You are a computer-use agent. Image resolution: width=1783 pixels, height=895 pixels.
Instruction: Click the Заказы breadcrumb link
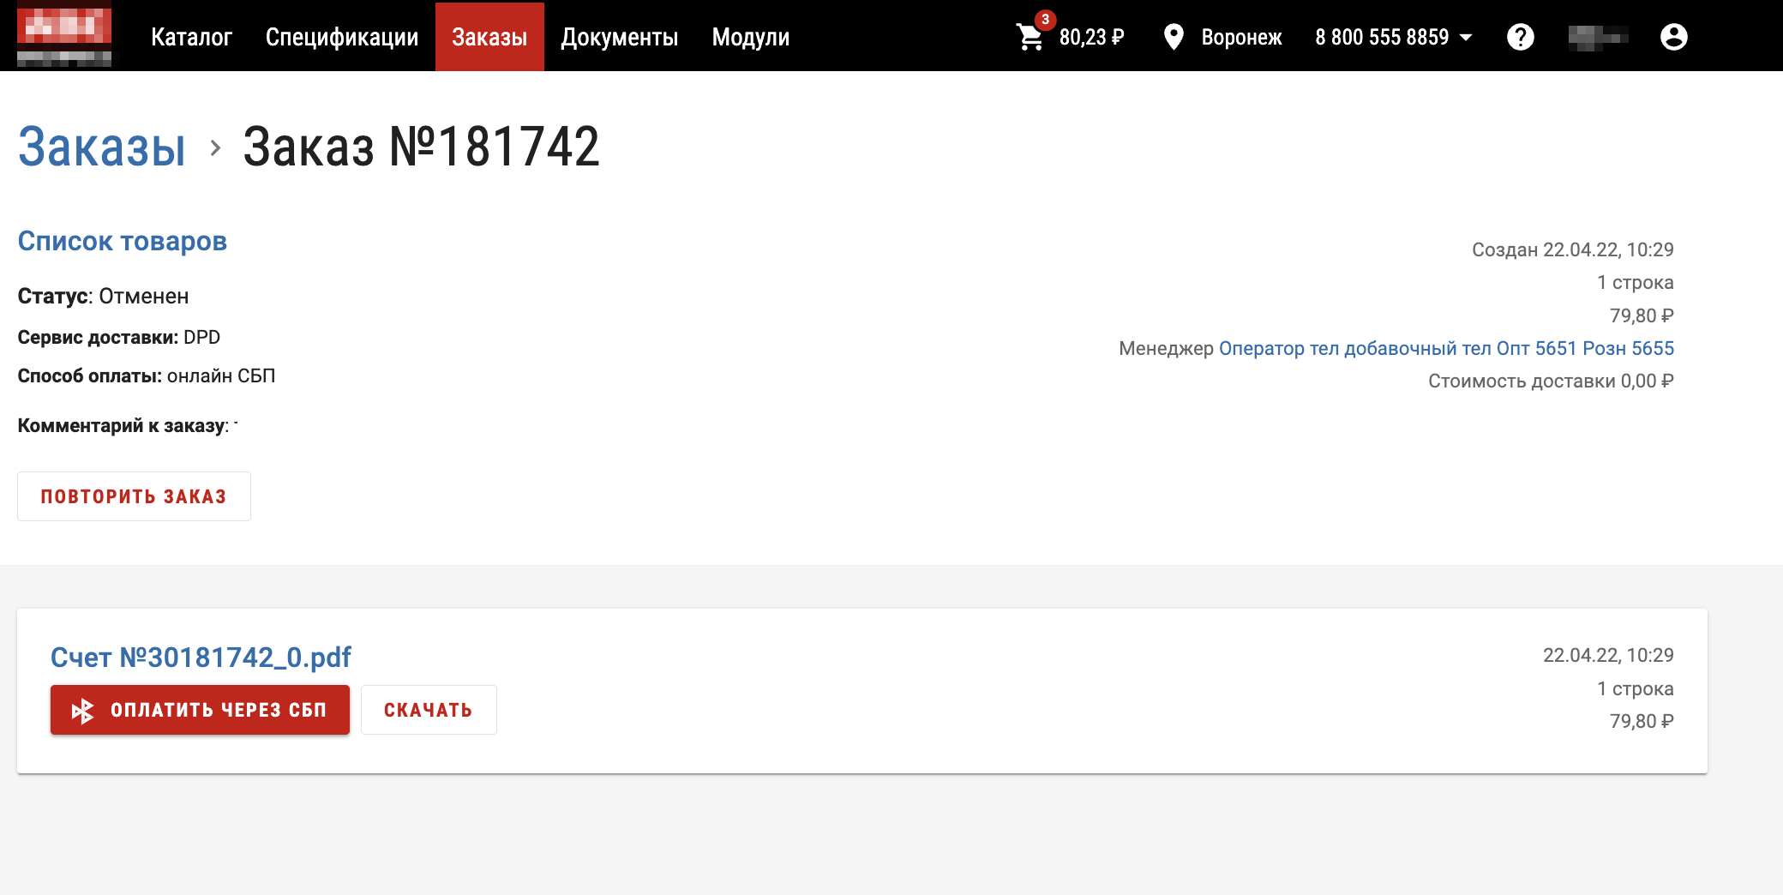tap(101, 147)
